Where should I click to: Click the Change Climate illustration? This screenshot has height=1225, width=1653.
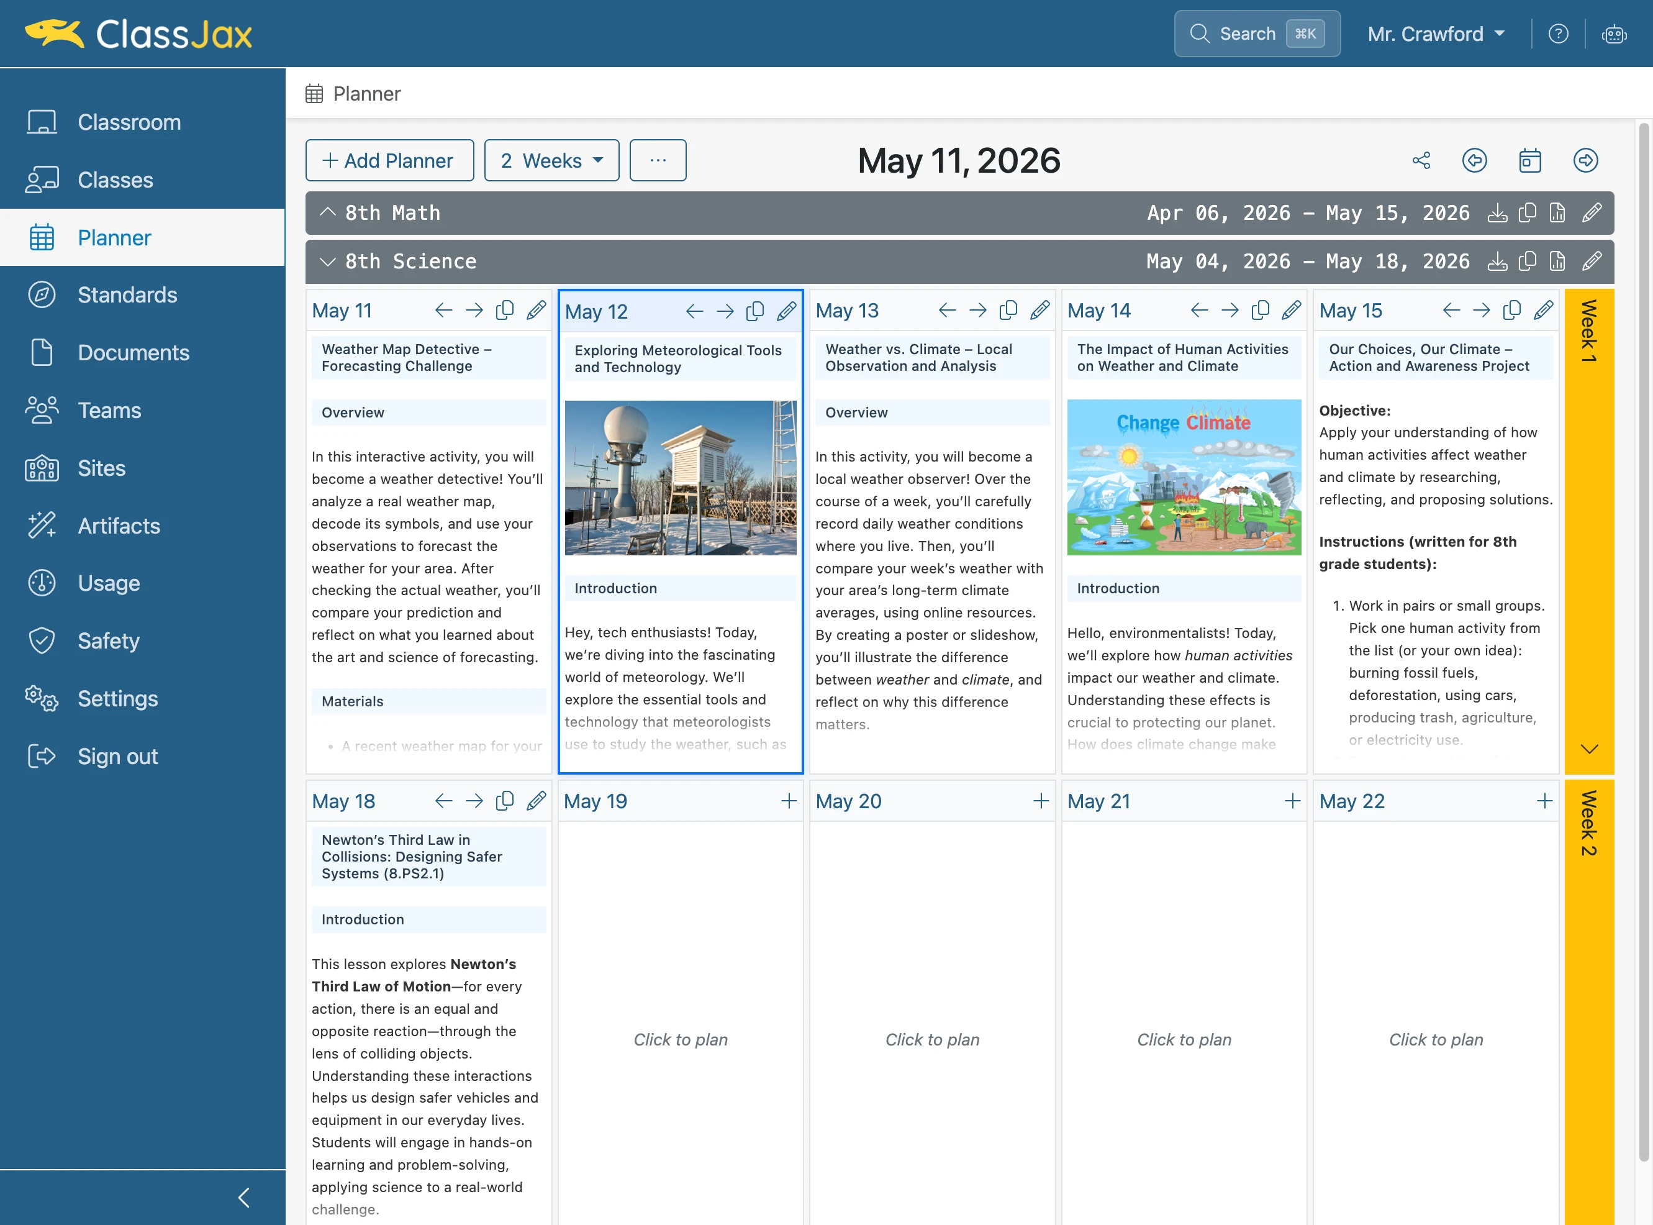(1184, 477)
